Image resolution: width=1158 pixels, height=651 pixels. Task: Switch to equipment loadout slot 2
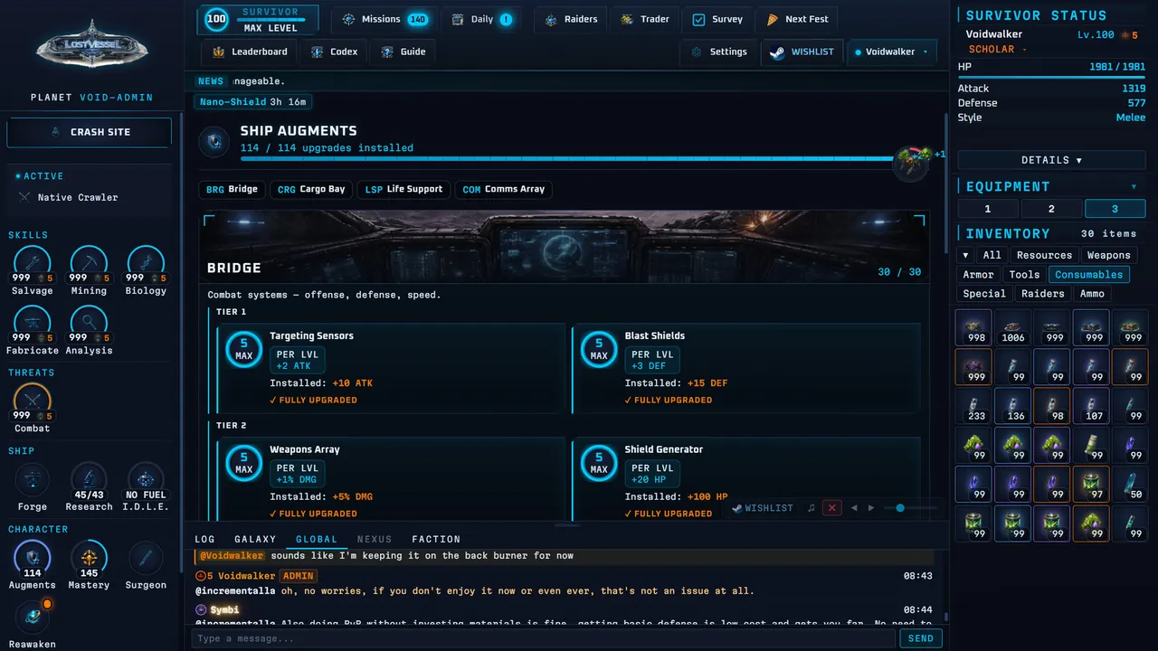[1051, 209]
